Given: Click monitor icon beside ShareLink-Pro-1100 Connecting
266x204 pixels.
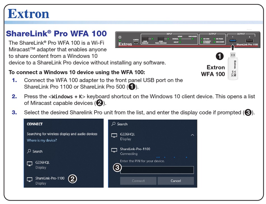Looking at the screenshot, I should pos(114,150).
